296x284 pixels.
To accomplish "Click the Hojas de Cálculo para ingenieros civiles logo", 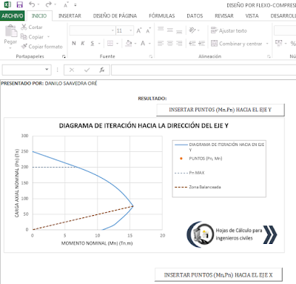I will pos(232,234).
